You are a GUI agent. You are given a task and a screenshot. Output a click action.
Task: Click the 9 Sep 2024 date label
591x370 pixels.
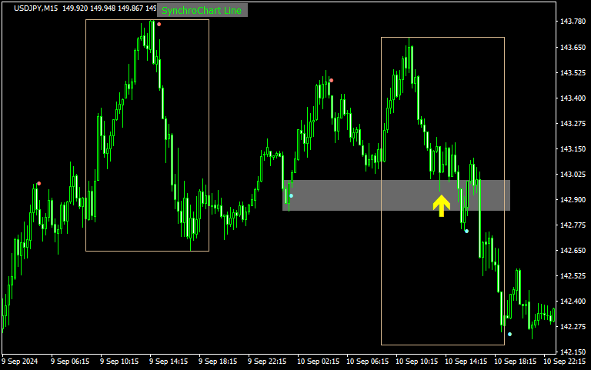(x=20, y=361)
